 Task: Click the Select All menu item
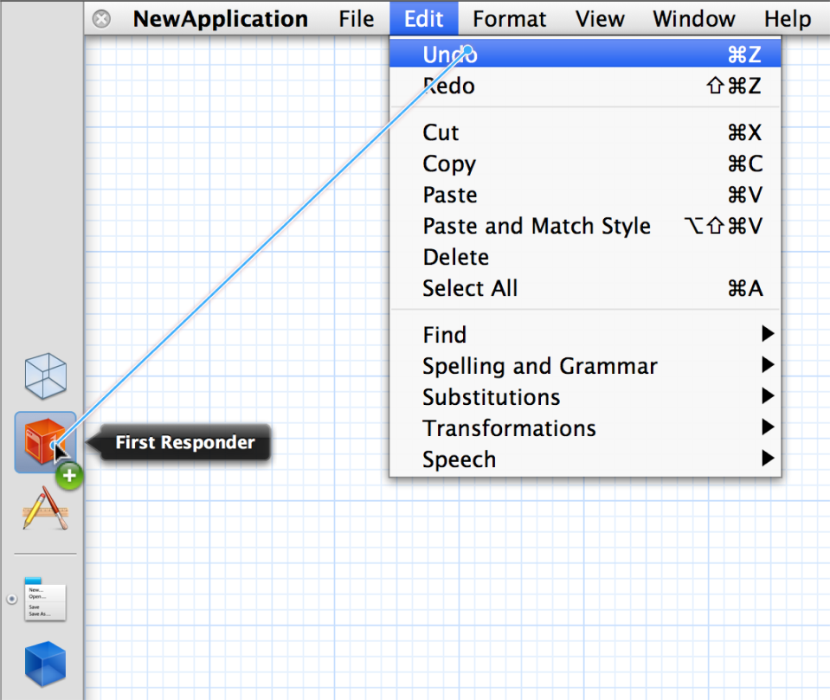pyautogui.click(x=470, y=288)
